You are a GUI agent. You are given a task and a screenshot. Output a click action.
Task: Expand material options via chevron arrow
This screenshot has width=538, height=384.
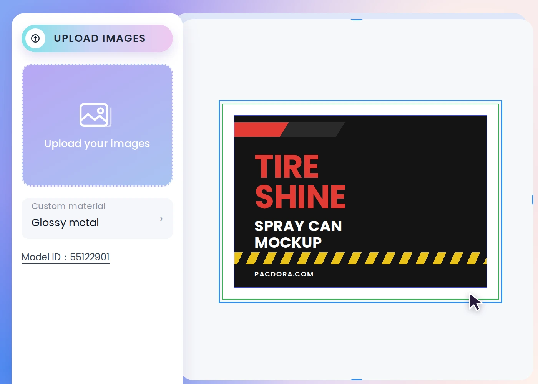click(161, 219)
